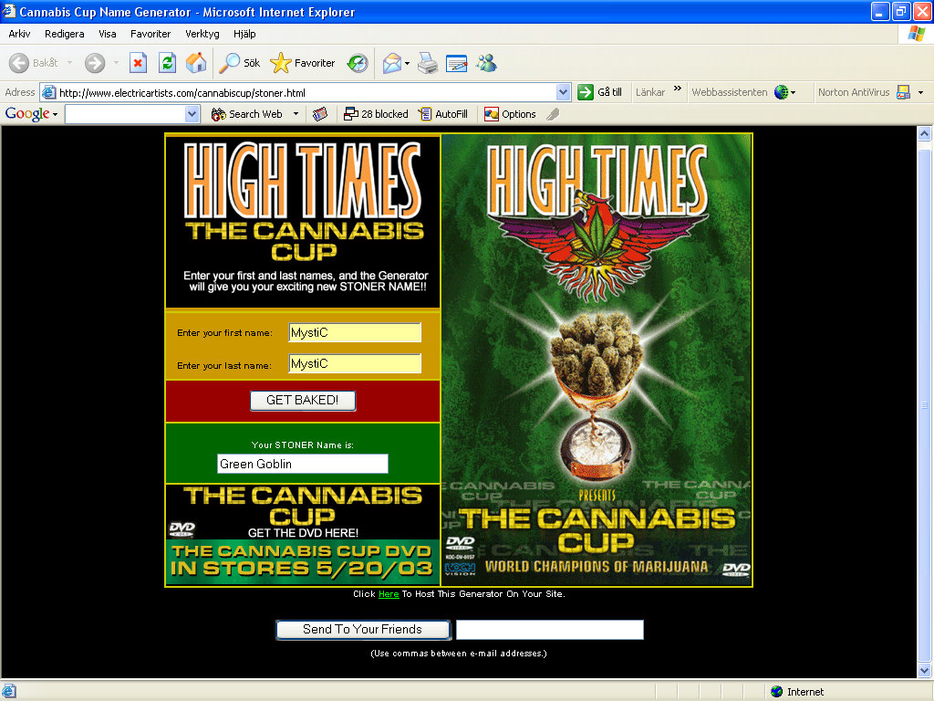This screenshot has height=701, width=934.
Task: Open Google toolbar Options
Action: 510,114
